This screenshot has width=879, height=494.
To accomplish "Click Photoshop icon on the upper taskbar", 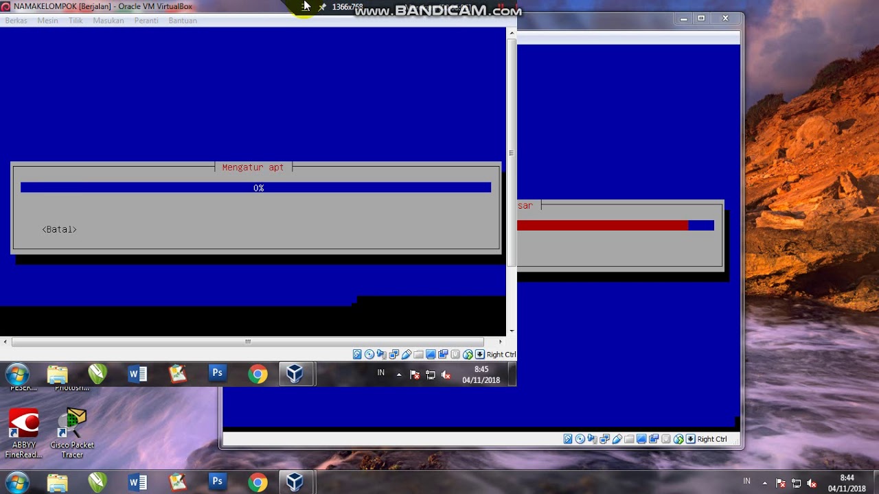I will pyautogui.click(x=218, y=374).
